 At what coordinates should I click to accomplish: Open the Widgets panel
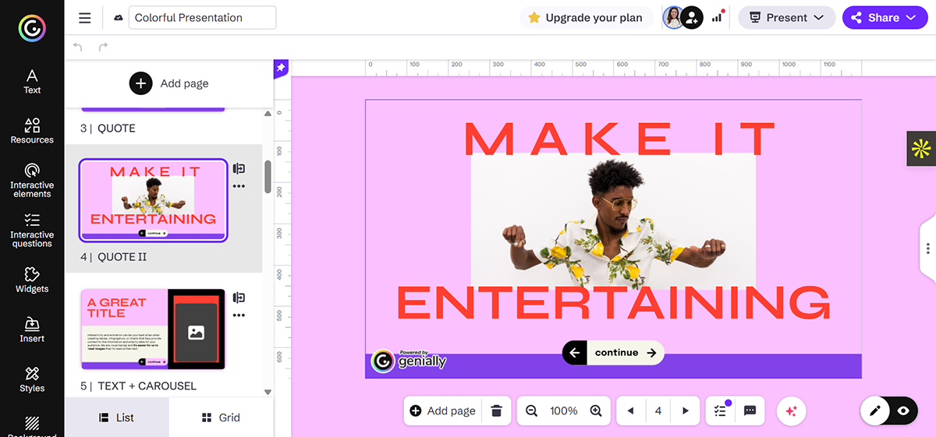coord(32,280)
